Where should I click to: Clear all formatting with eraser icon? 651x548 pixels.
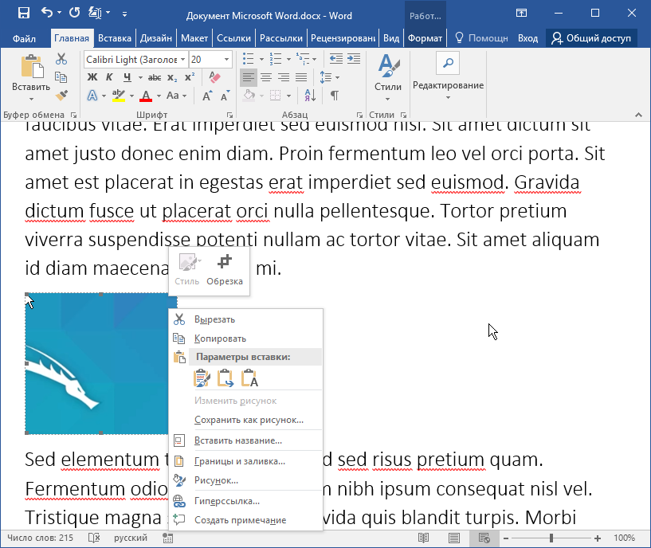(214, 77)
